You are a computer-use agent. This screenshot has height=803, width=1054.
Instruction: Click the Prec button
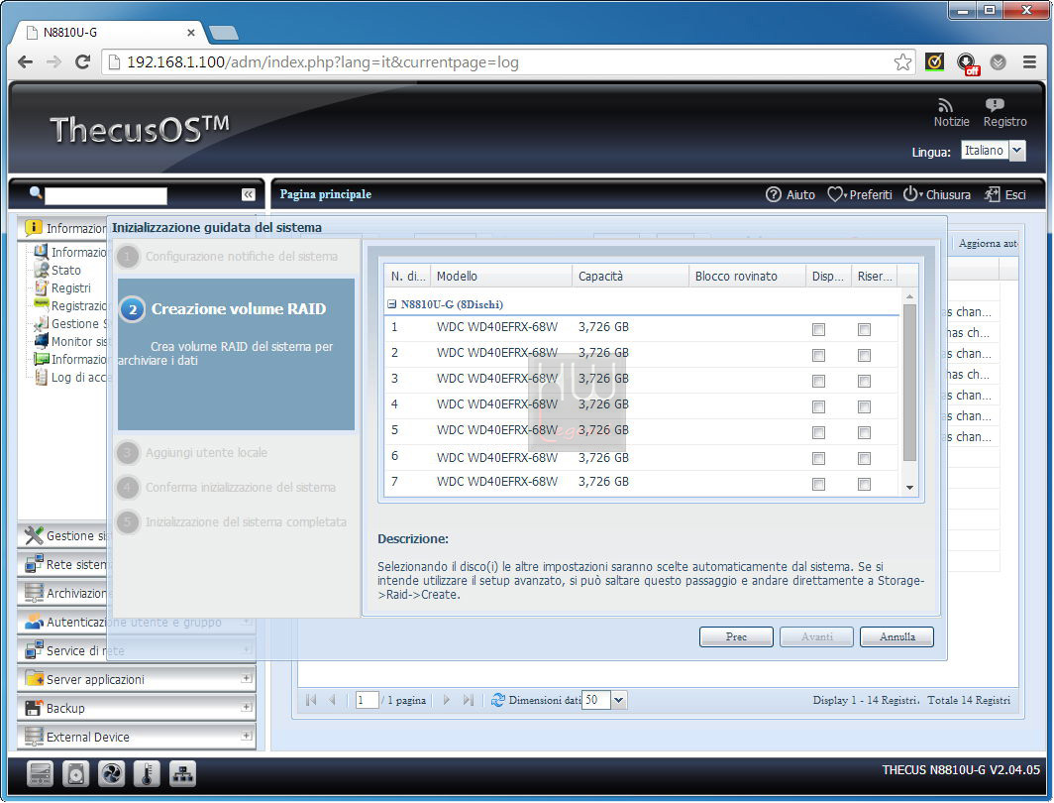click(736, 636)
